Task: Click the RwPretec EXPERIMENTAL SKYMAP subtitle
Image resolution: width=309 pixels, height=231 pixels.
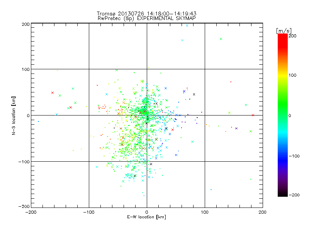Action: point(146,18)
